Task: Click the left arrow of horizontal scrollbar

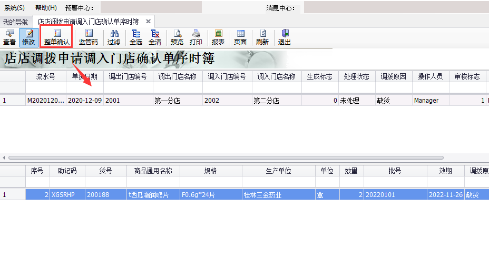Action: click(4, 158)
